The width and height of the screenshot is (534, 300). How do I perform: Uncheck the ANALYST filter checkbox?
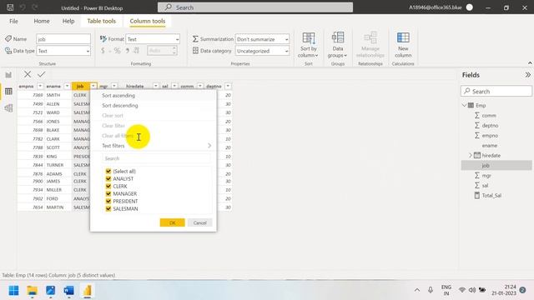[108, 178]
